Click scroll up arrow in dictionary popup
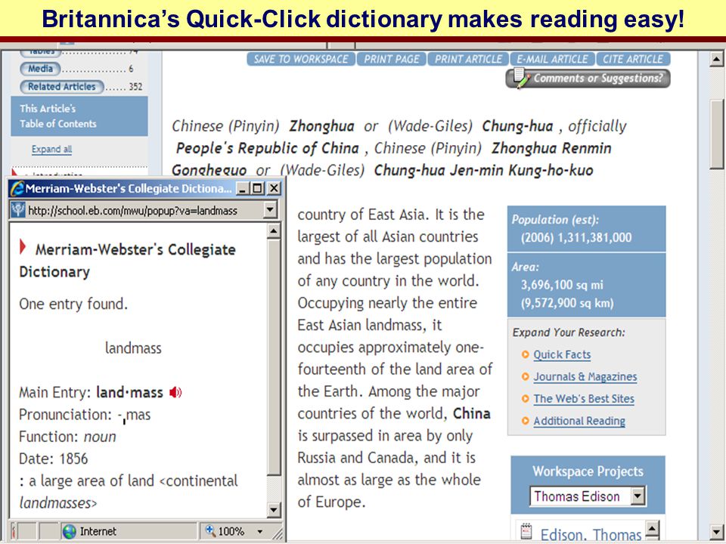The width and height of the screenshot is (726, 544). tap(274, 231)
